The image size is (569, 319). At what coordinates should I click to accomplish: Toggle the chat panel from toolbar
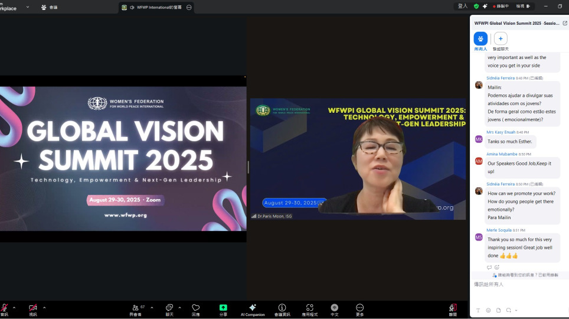click(169, 308)
